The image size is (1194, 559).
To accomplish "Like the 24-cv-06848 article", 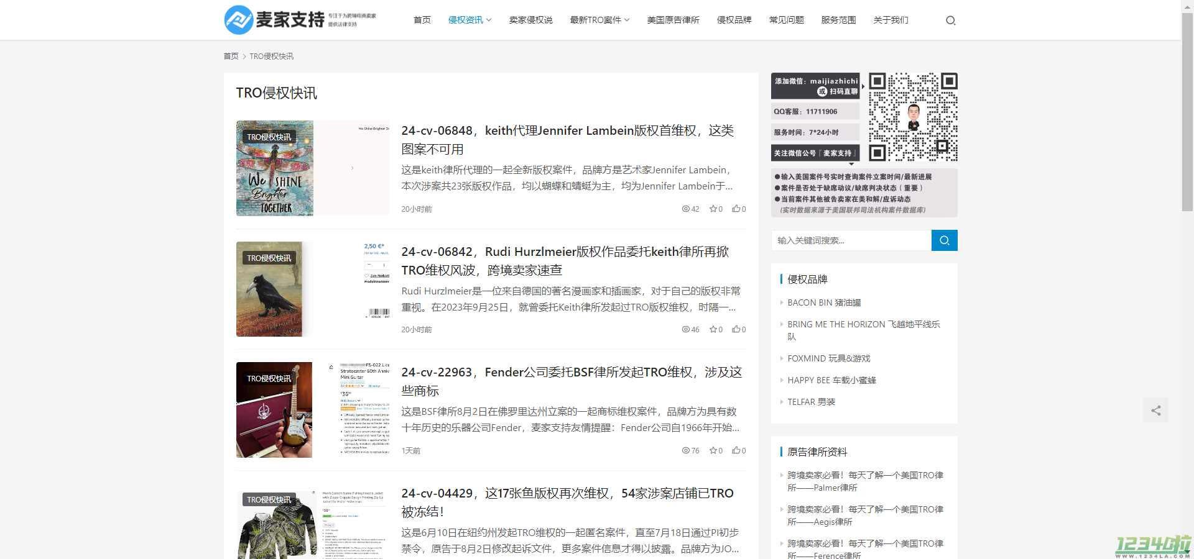I will (736, 209).
